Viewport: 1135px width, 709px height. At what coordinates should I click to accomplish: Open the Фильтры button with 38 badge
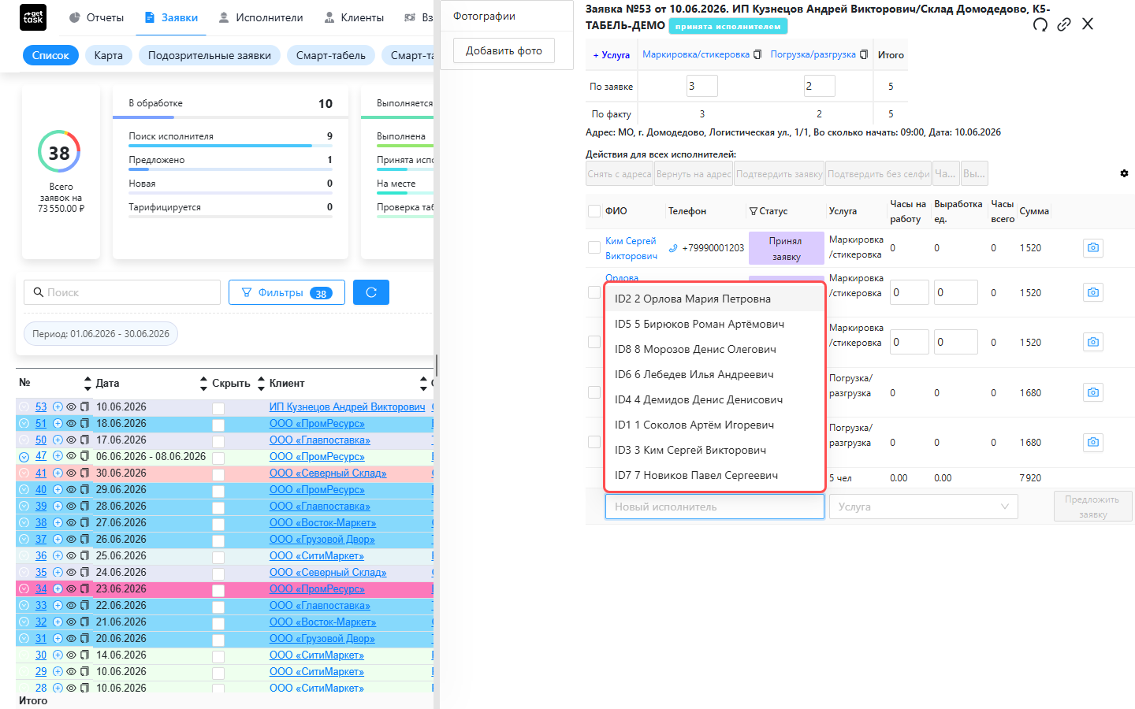coord(287,292)
